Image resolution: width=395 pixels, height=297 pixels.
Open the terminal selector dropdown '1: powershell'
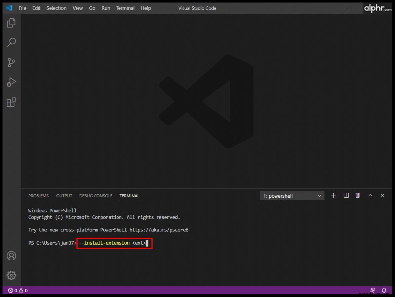pos(292,196)
